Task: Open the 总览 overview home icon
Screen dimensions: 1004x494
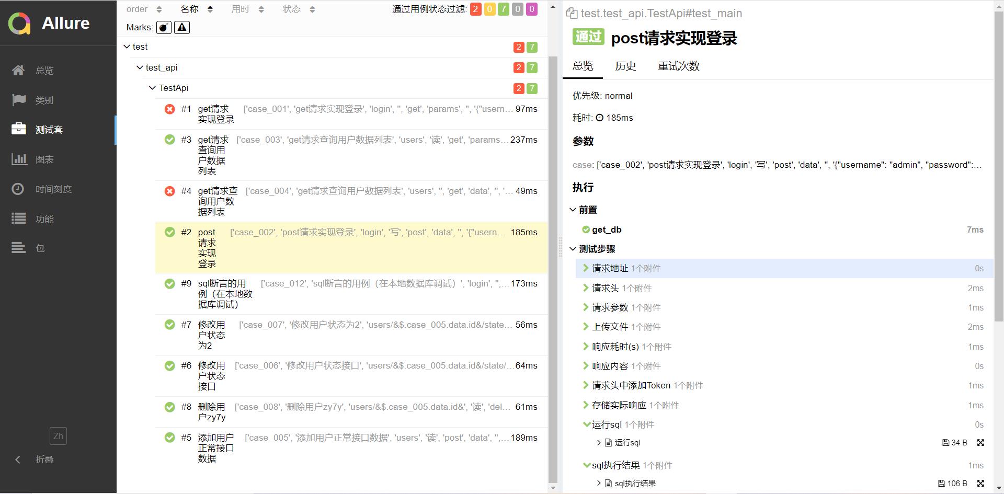Action: tap(18, 70)
